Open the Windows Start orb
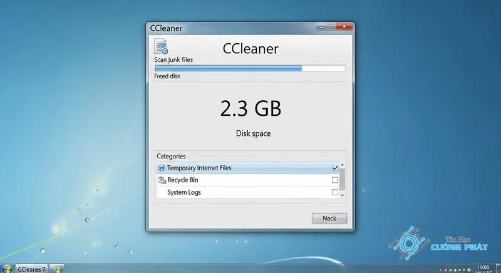 7,269
